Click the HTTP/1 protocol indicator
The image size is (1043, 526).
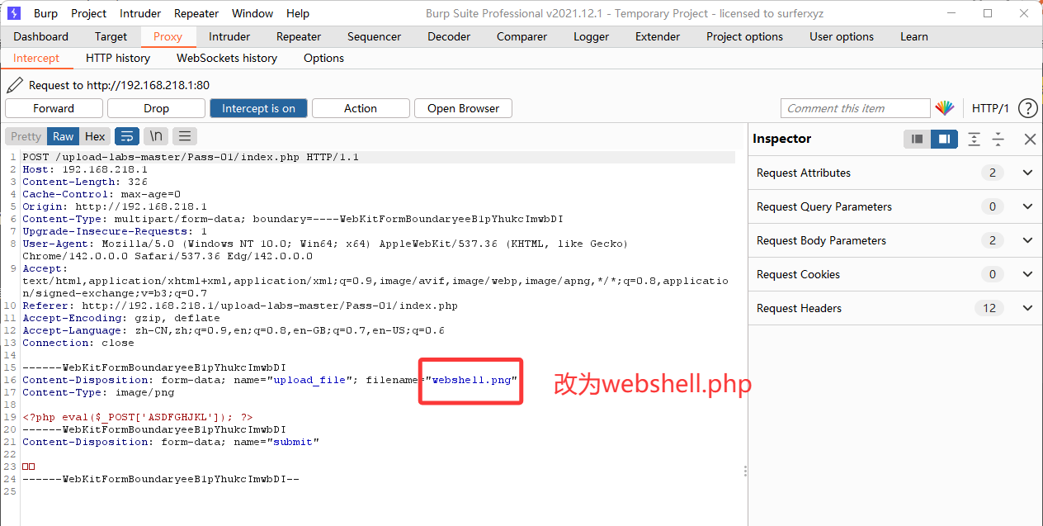click(990, 108)
